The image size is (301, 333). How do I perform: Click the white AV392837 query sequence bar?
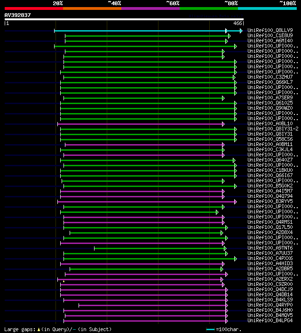pyautogui.click(x=124, y=19)
